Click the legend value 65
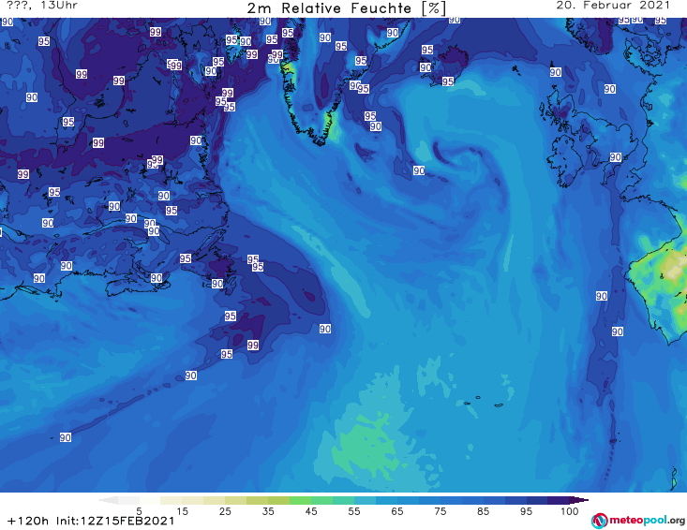This screenshot has height=530, width=687. pyautogui.click(x=397, y=511)
